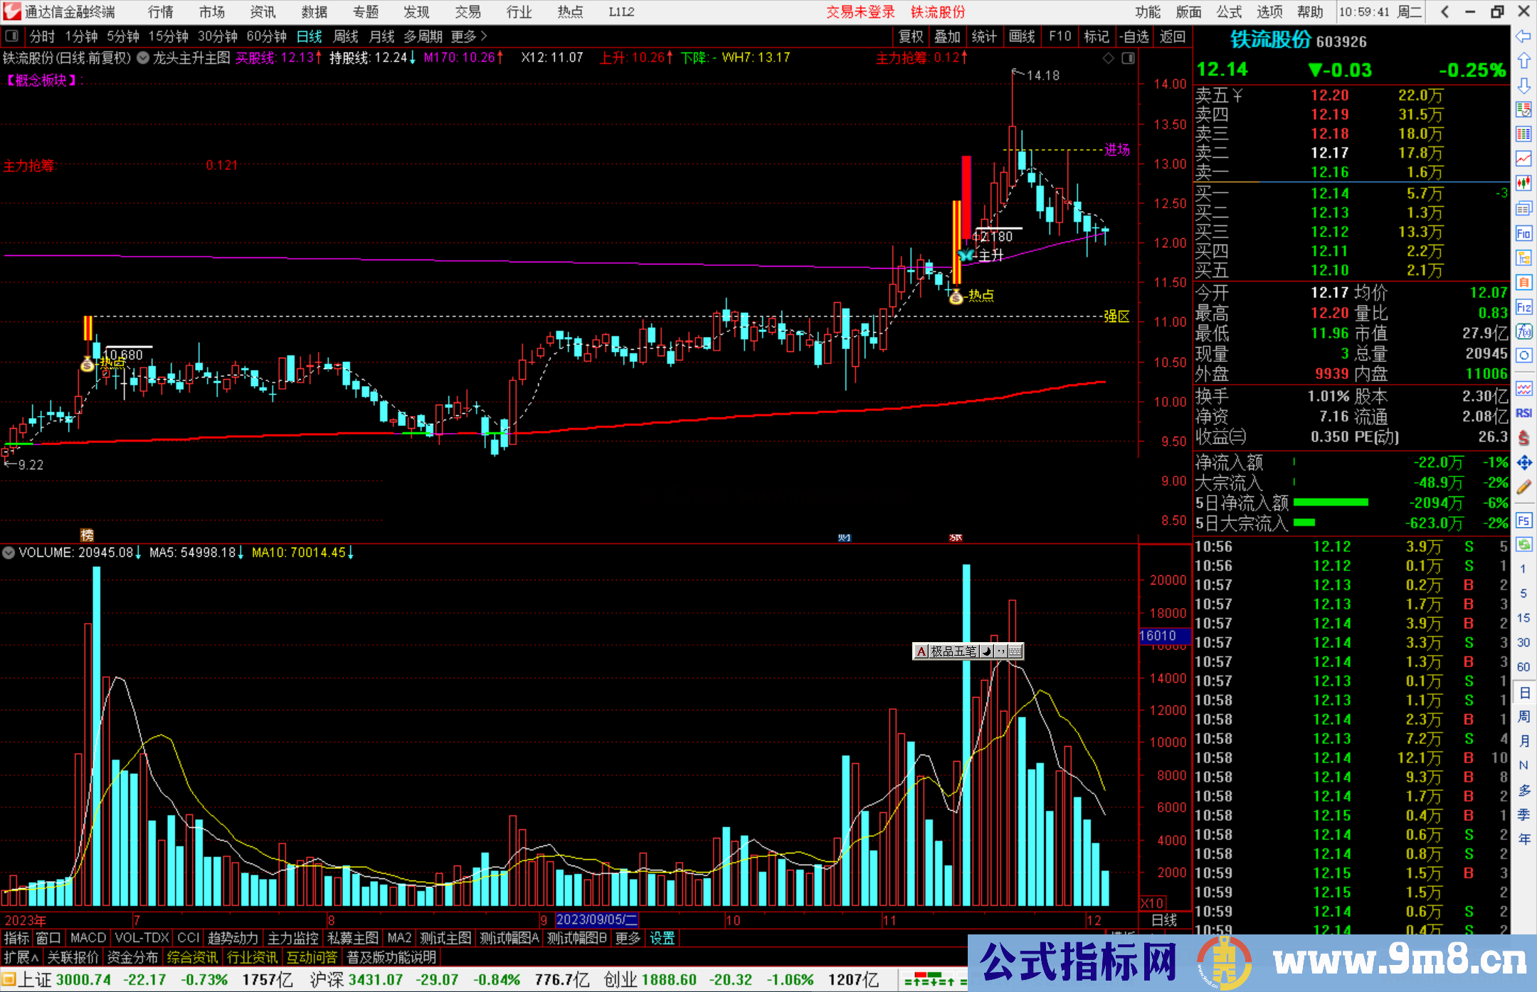Open the tree structure sidebar icon
1537x992 pixels.
point(1523,257)
